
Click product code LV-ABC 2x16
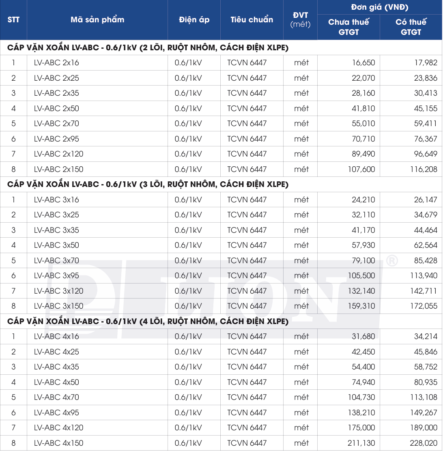(56, 63)
